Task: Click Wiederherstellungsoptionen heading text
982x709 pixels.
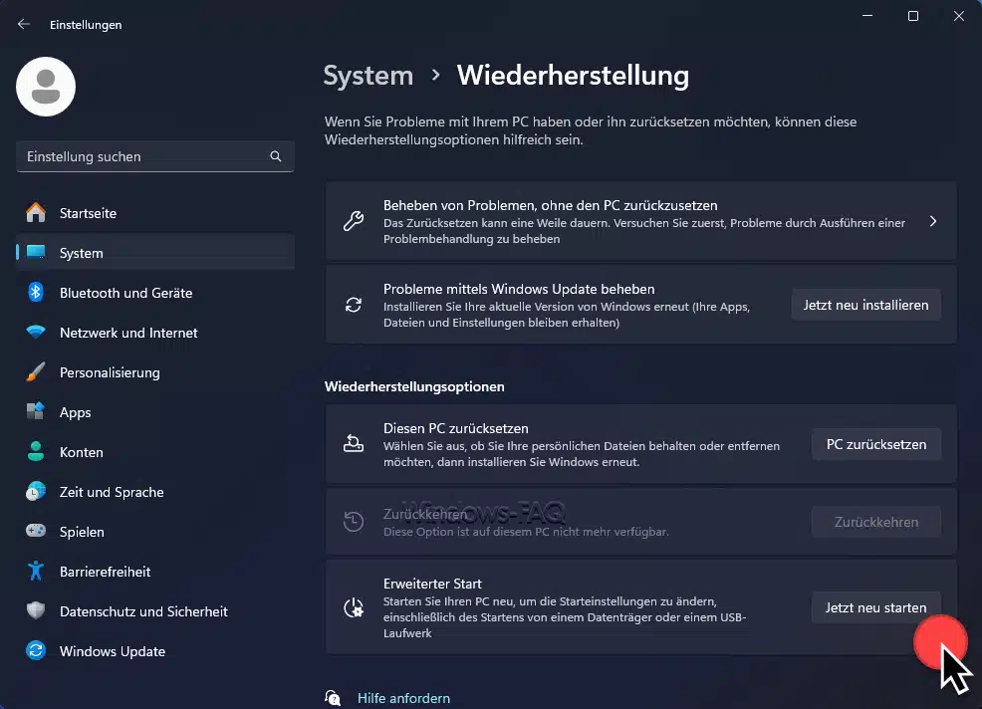Action: coord(414,386)
